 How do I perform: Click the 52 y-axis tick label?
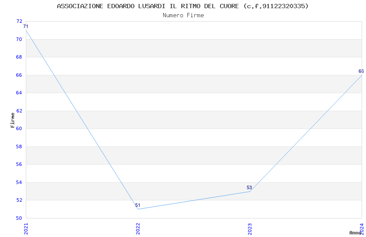[x=19, y=200]
